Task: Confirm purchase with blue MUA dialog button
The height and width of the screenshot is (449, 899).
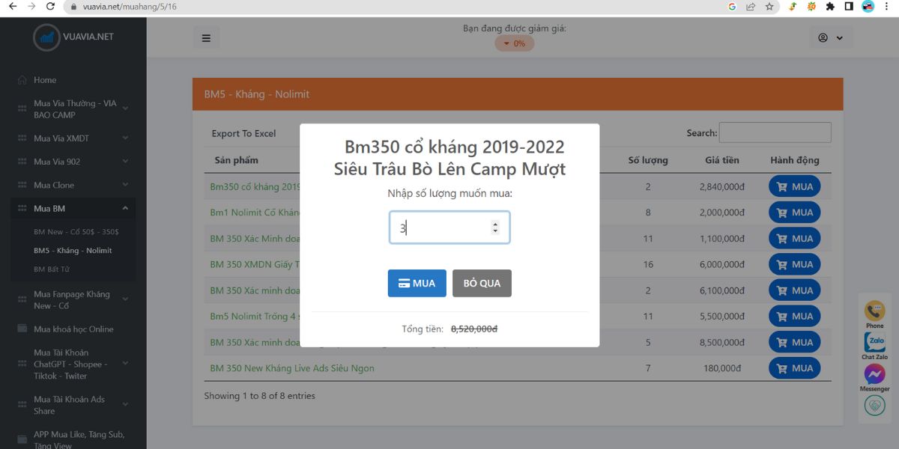Action: point(417,284)
